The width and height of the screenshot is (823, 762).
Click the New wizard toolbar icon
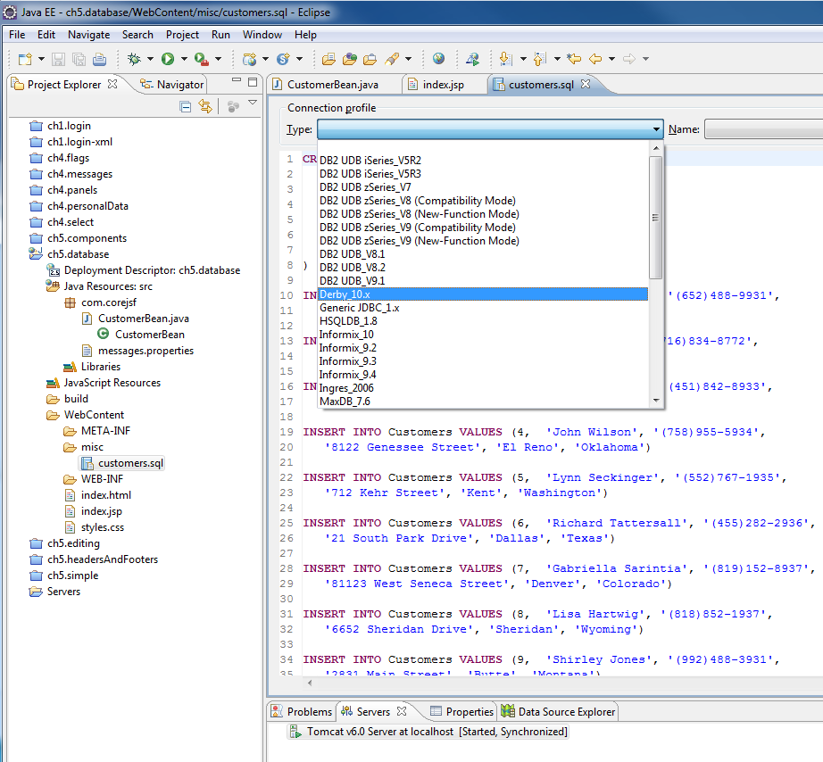25,59
